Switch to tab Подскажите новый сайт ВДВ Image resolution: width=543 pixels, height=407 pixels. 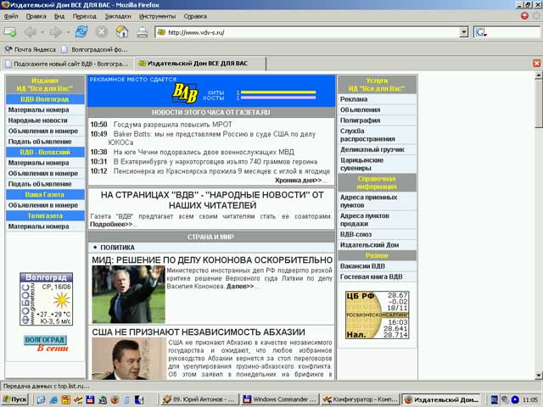68,64
